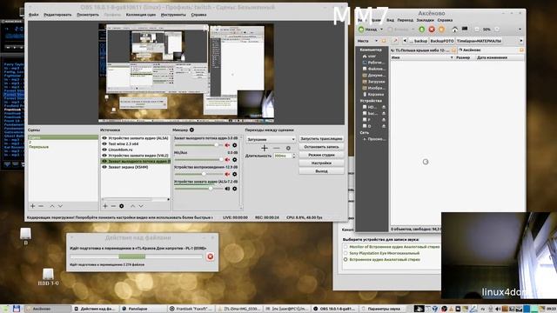Open Файл menu in OBS

[x=33, y=15]
